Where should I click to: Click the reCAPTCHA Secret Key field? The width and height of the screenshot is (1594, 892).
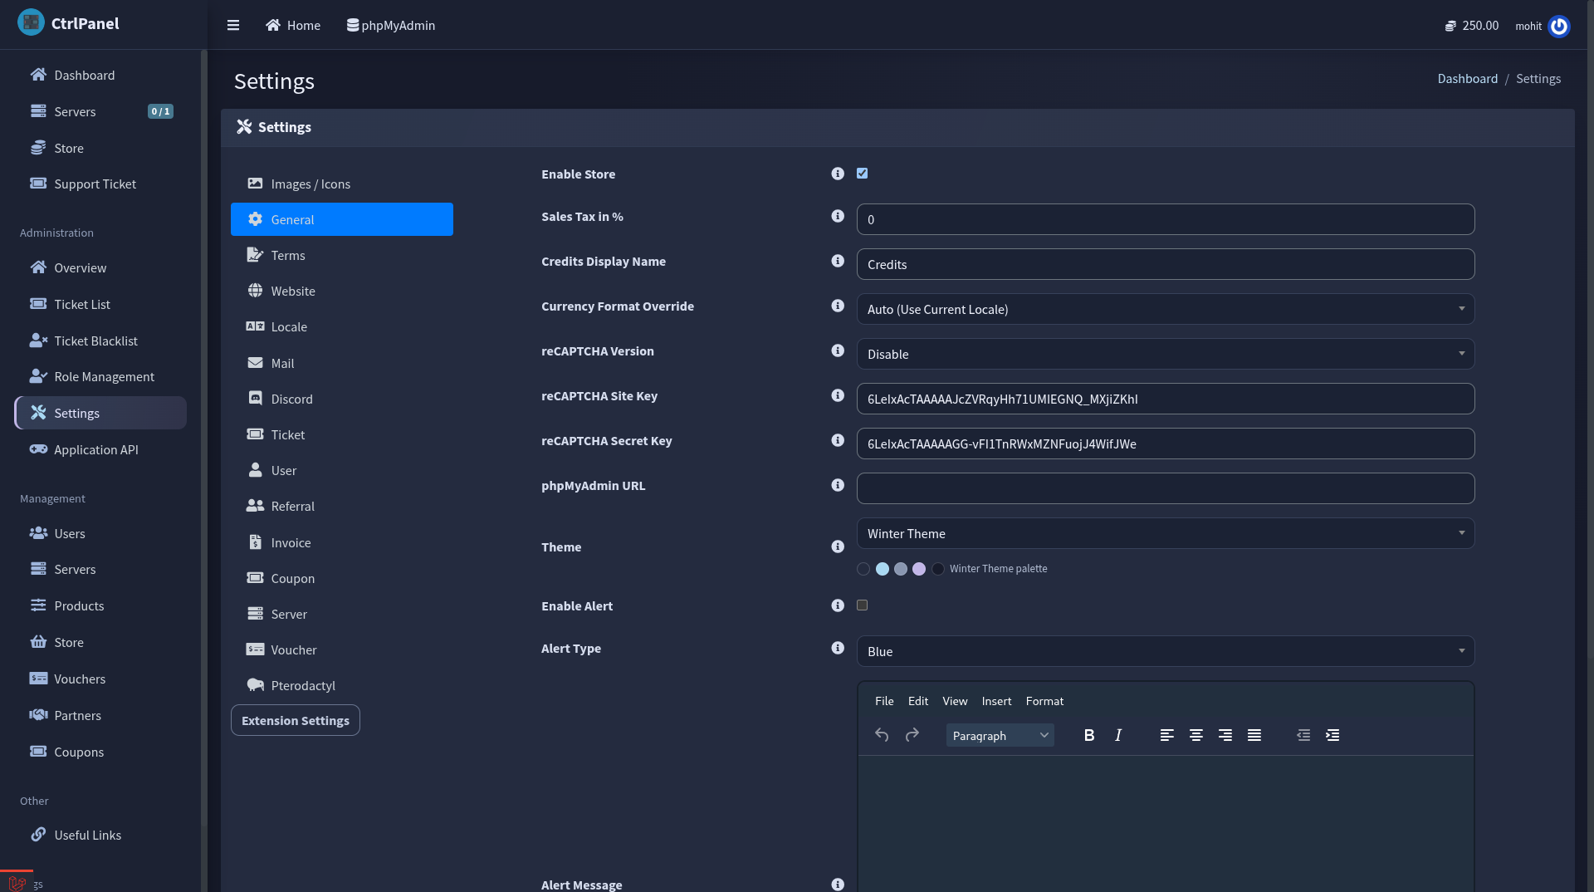point(1166,444)
